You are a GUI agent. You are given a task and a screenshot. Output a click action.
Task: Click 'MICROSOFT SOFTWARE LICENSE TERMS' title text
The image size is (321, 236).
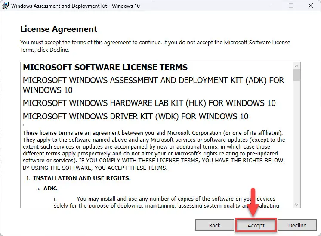point(105,67)
